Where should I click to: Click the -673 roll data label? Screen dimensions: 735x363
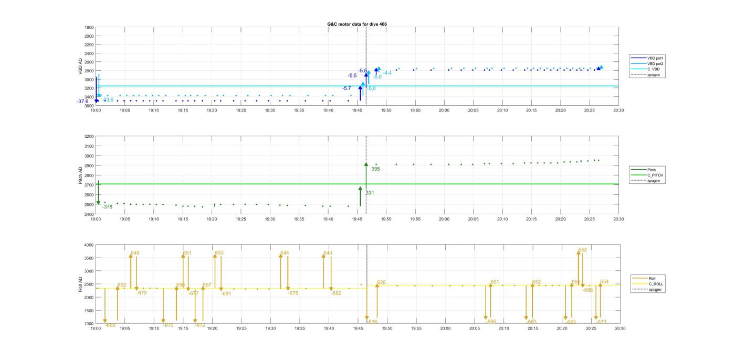[602, 322]
